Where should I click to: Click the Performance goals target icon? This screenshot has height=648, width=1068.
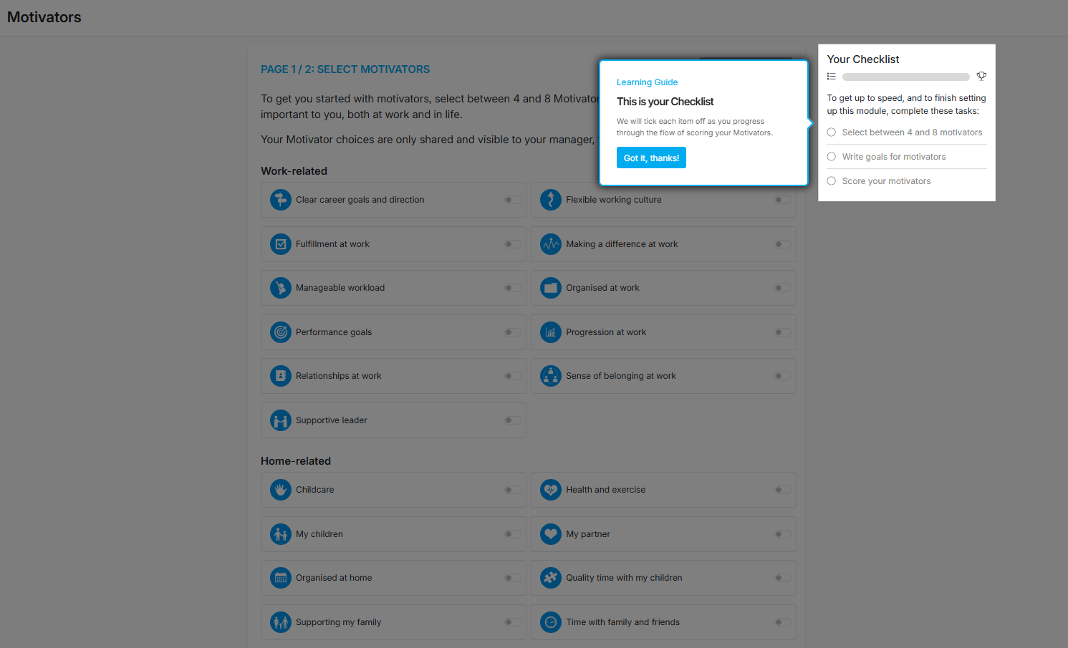[281, 332]
